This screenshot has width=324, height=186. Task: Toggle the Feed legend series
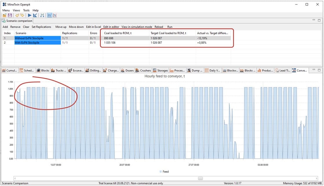(x=163, y=172)
